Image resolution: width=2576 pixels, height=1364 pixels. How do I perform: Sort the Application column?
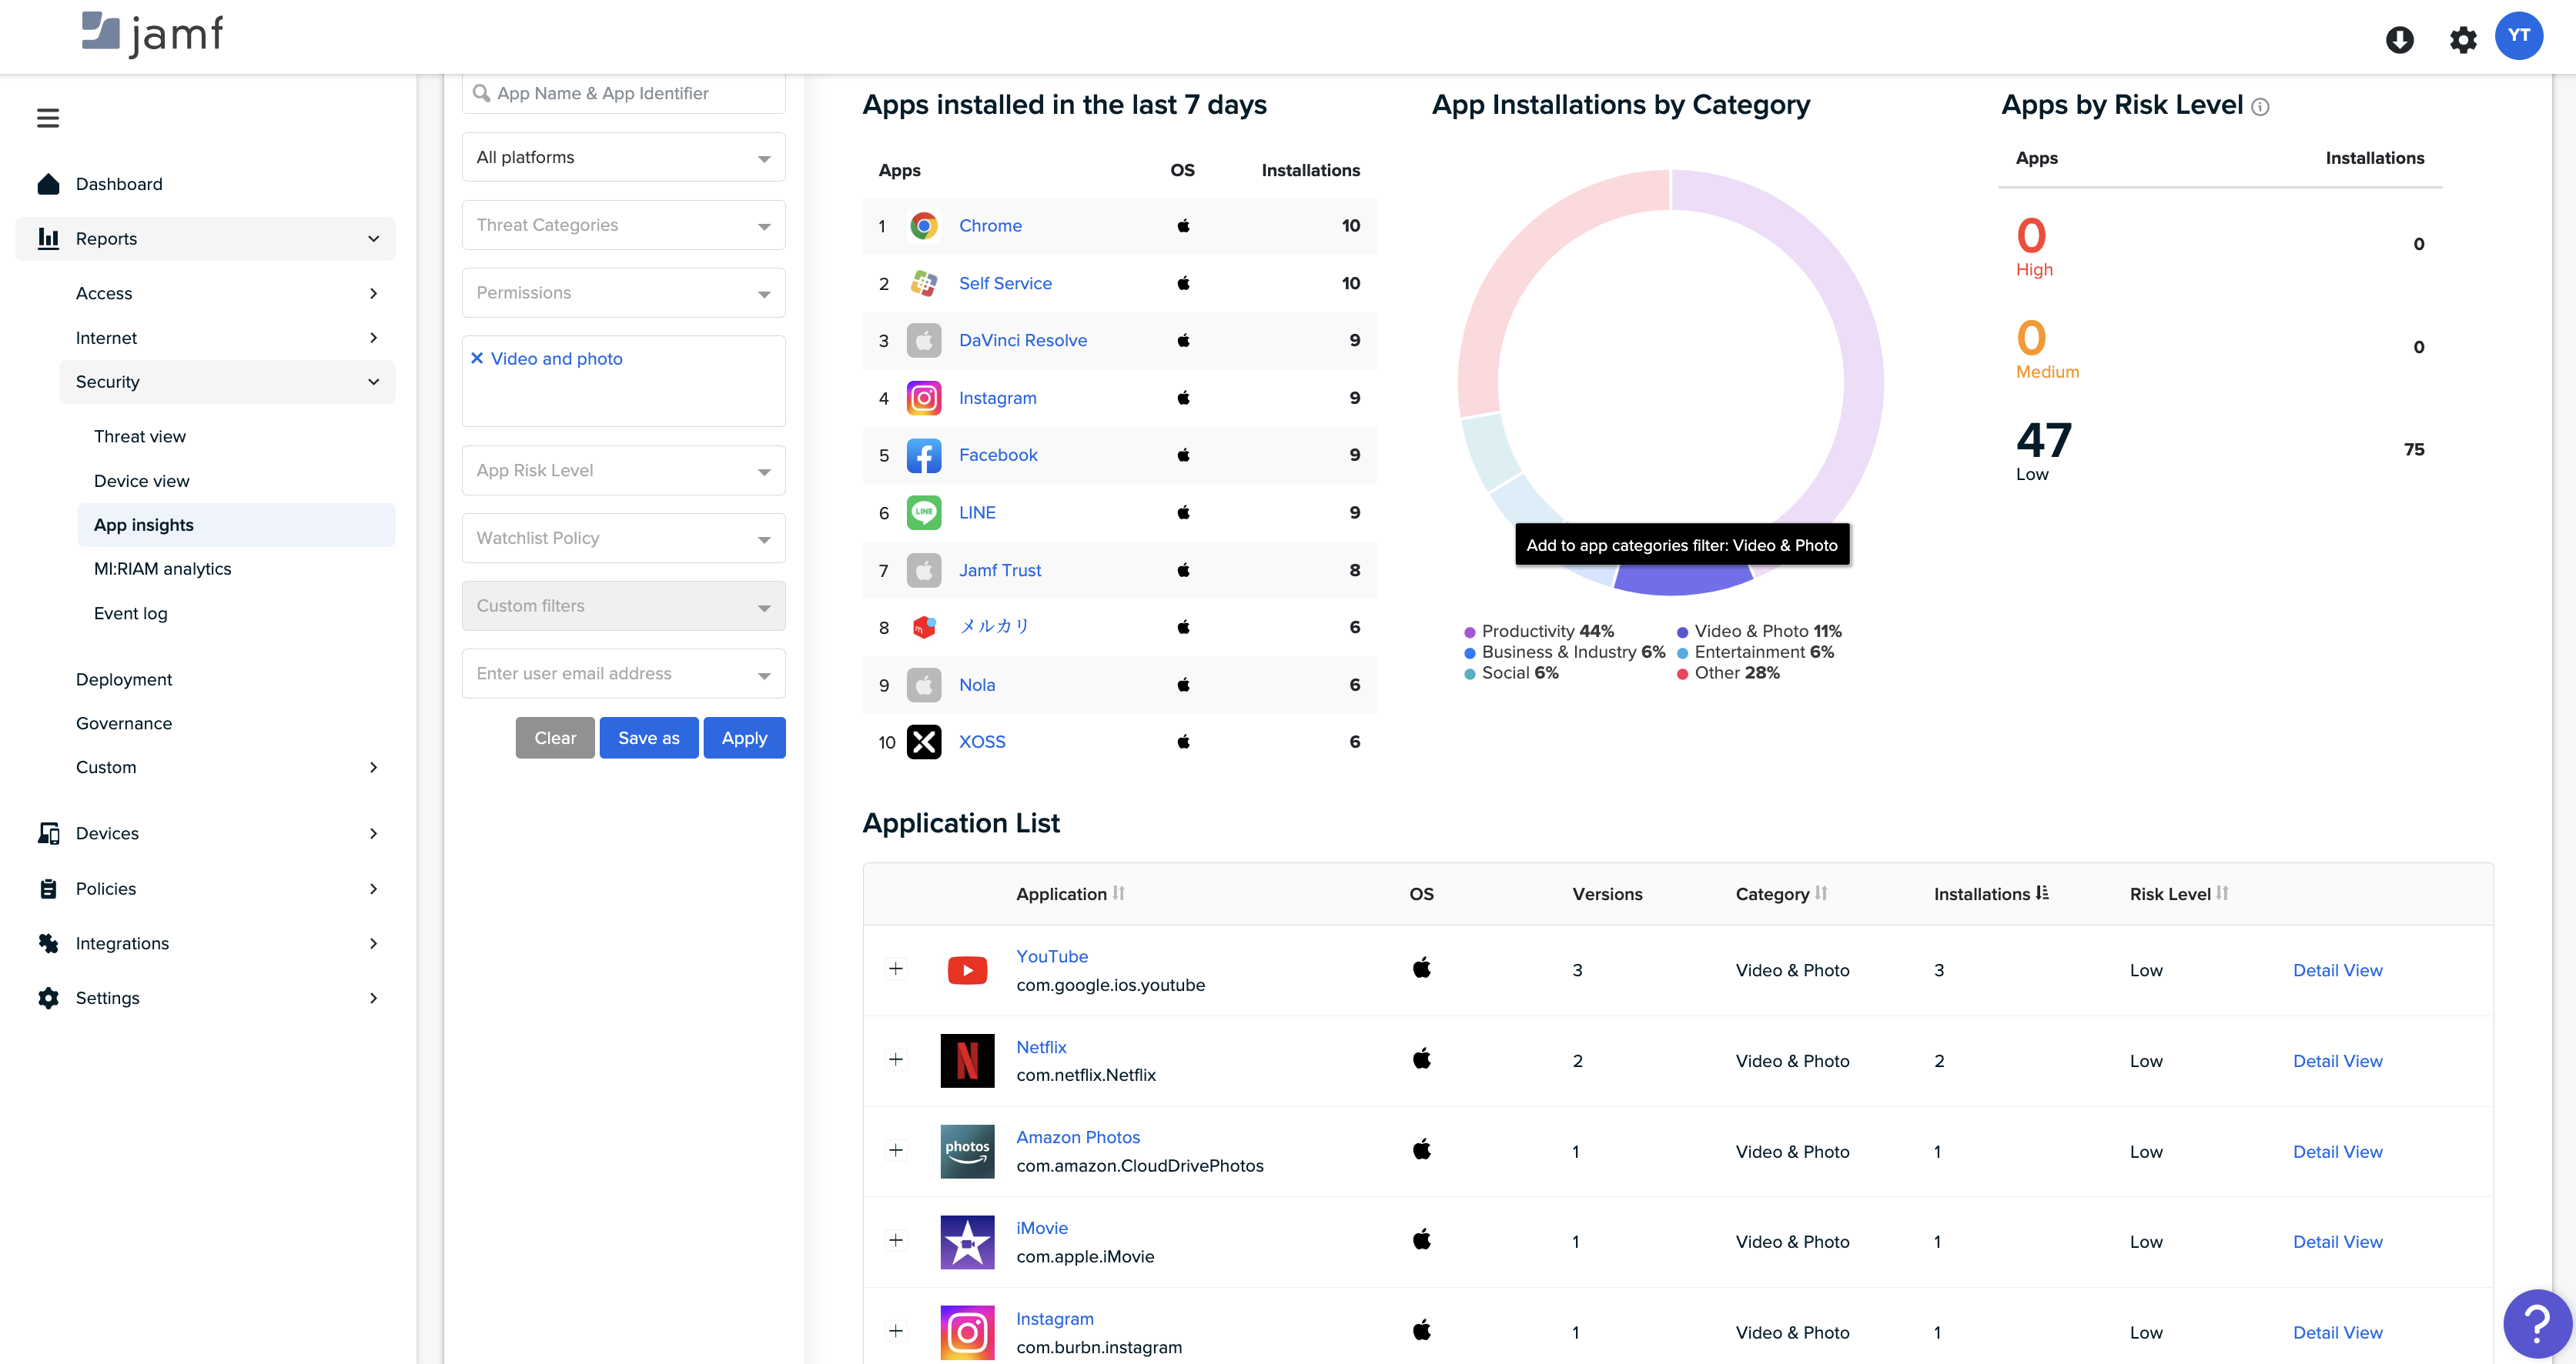1118,892
